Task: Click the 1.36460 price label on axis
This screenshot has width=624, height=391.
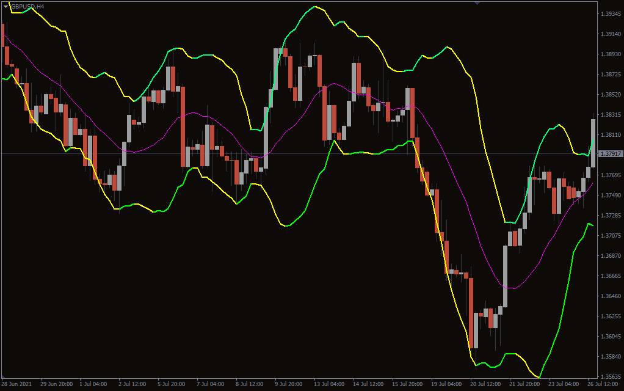Action: [611, 296]
